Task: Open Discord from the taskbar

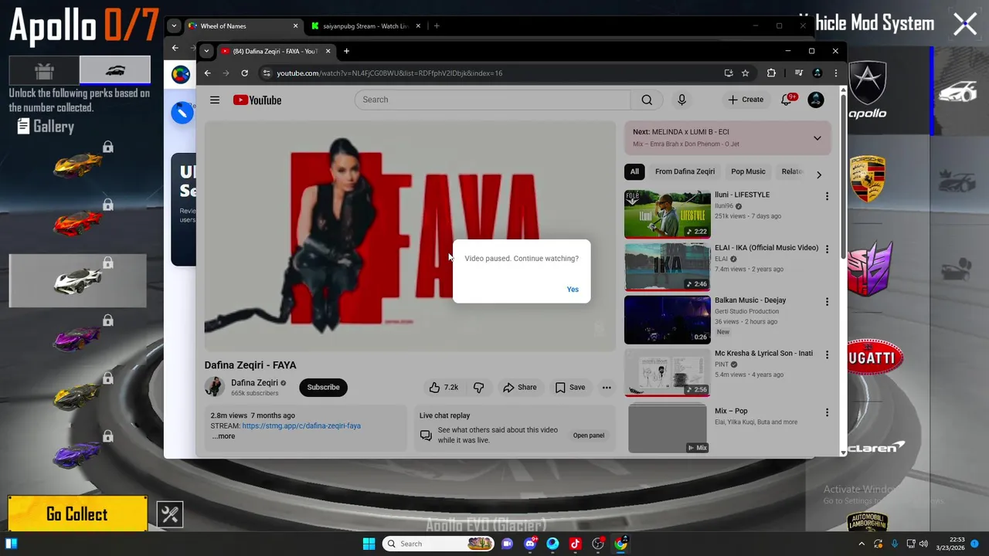Action: pos(529,544)
